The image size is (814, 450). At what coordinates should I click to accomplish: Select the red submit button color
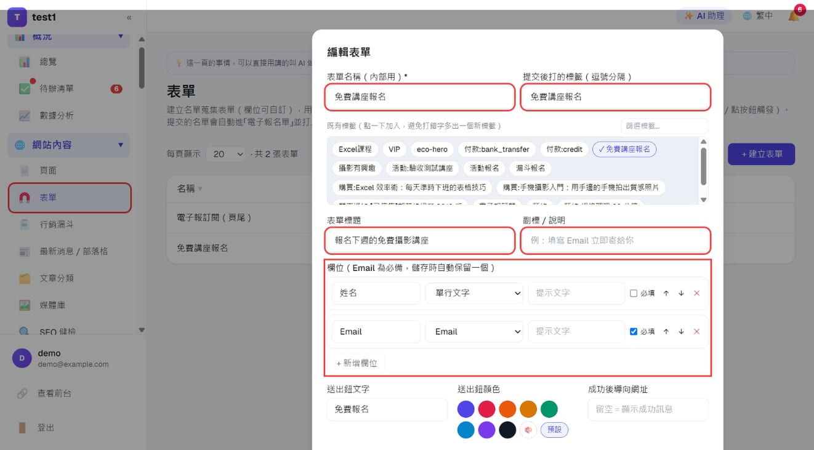(x=487, y=409)
